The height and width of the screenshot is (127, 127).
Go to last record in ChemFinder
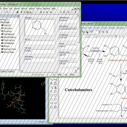(47, 12)
